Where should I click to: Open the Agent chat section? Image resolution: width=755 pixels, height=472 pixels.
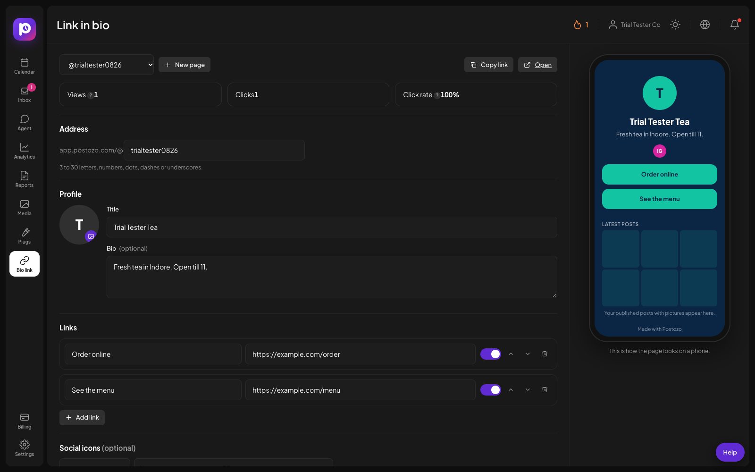click(x=25, y=123)
